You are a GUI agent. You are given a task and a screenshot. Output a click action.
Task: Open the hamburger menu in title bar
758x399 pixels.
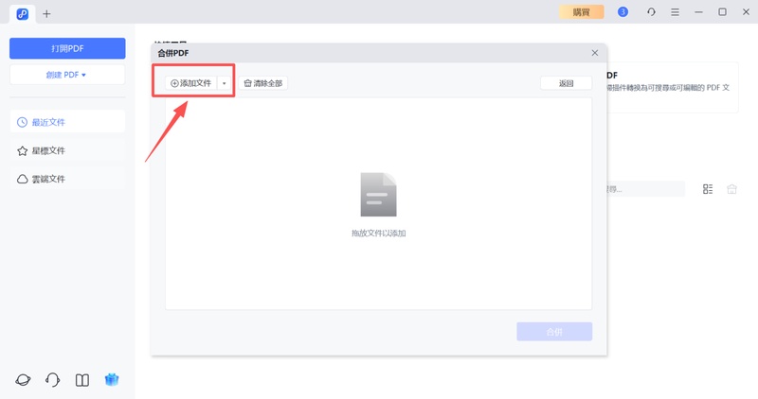click(675, 12)
